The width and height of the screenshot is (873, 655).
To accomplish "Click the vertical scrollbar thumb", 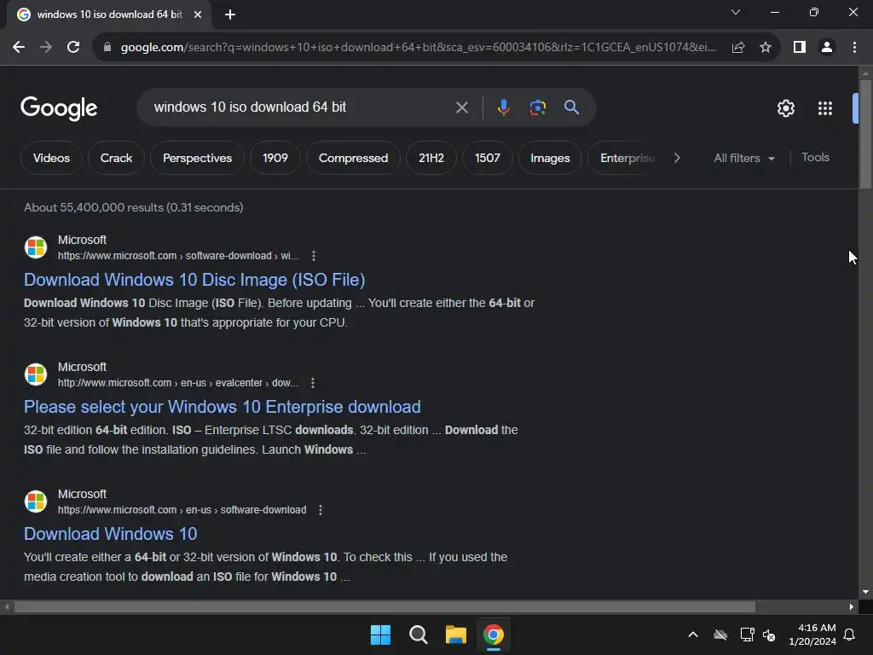I will tap(865, 134).
